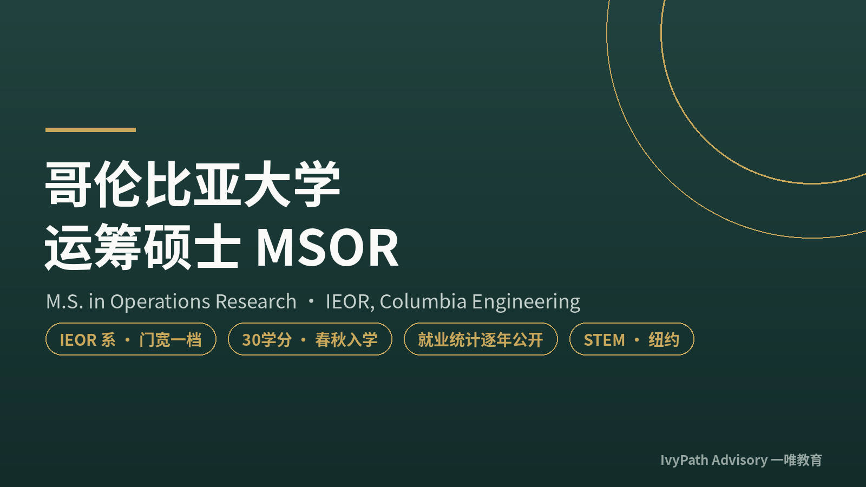Click the STEM · 纽约 pill
This screenshot has height=487, width=866.
[632, 339]
